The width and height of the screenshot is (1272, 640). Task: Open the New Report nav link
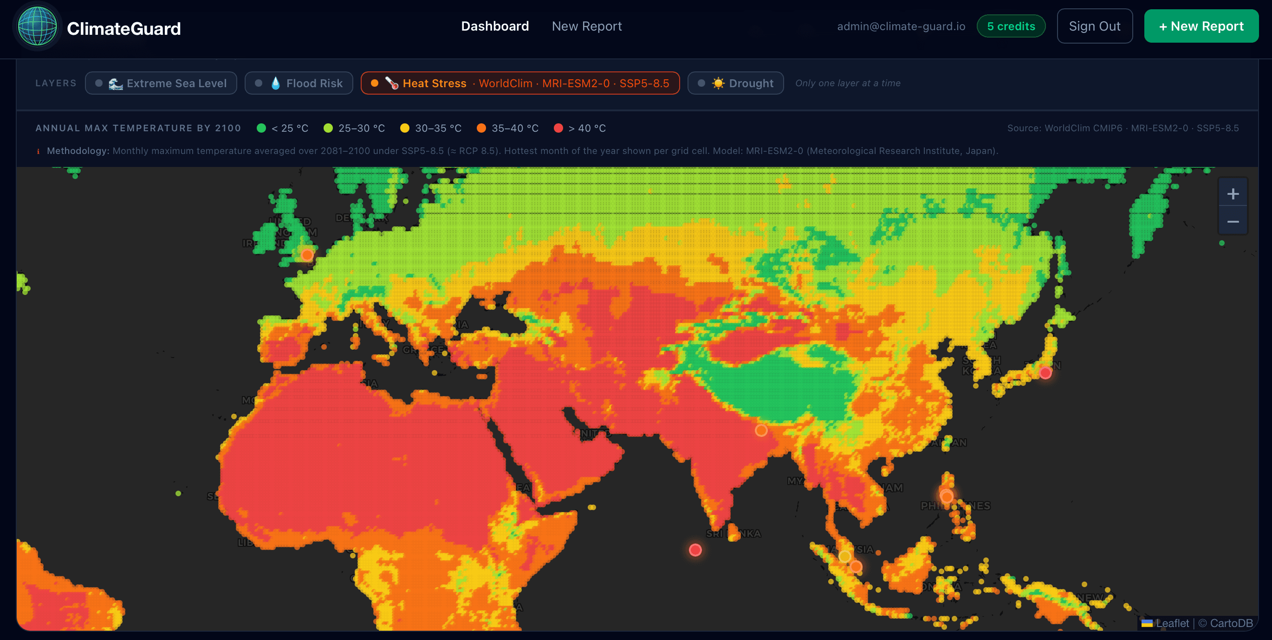587,26
